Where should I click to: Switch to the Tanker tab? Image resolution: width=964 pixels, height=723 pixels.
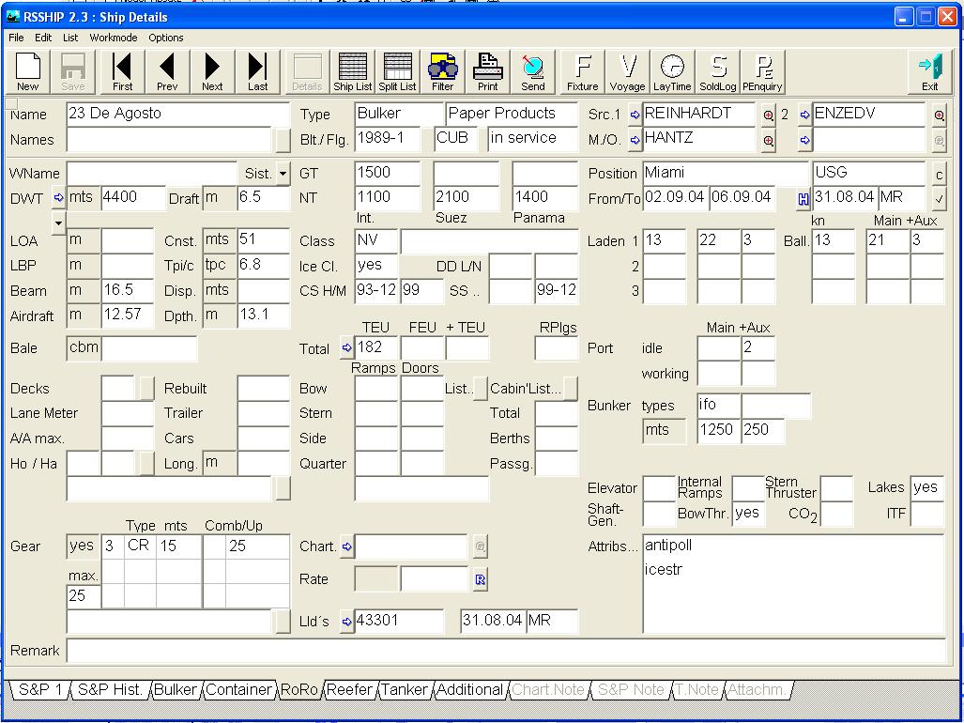[x=404, y=690]
